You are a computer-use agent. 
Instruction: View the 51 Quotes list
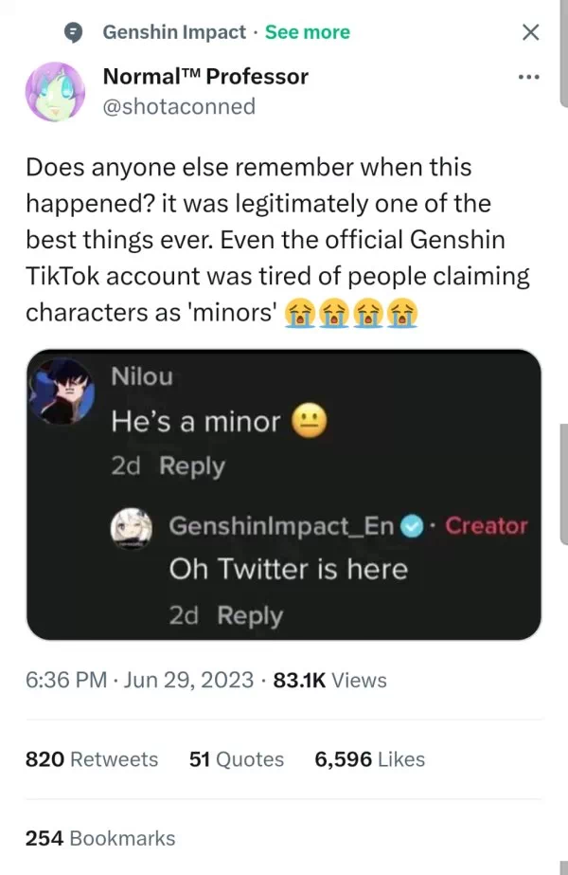point(236,759)
